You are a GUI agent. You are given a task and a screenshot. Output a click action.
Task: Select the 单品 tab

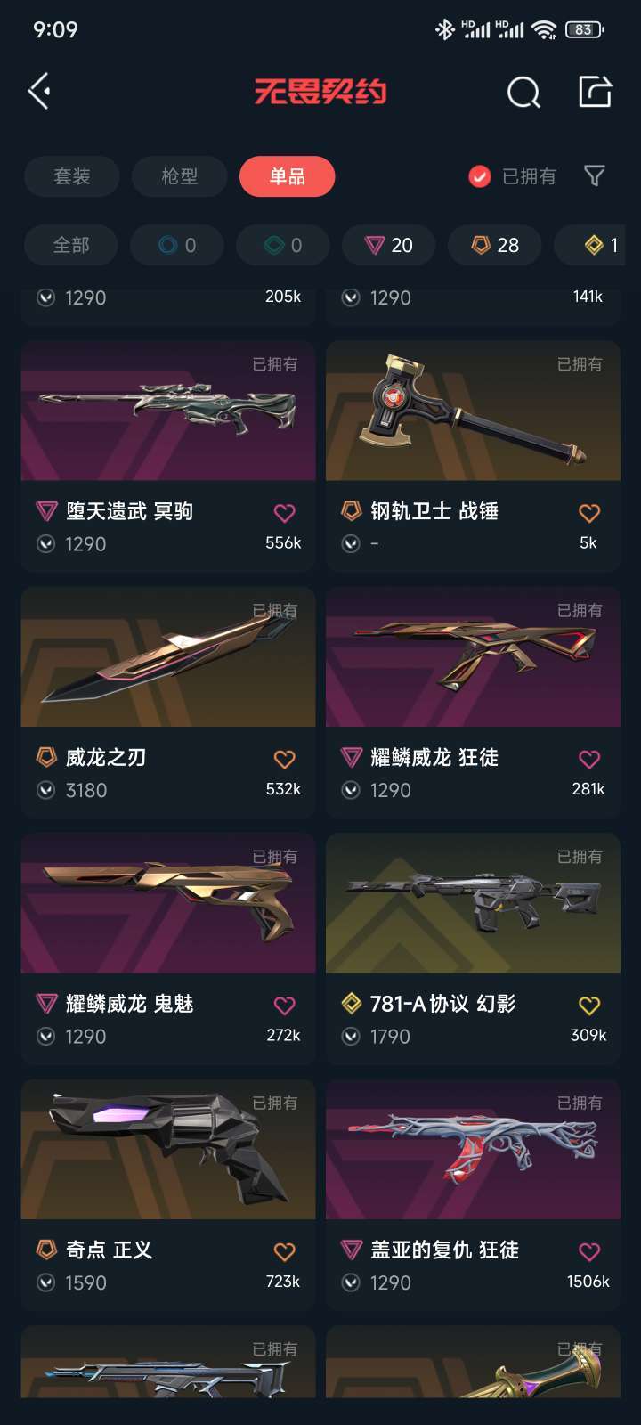click(288, 176)
